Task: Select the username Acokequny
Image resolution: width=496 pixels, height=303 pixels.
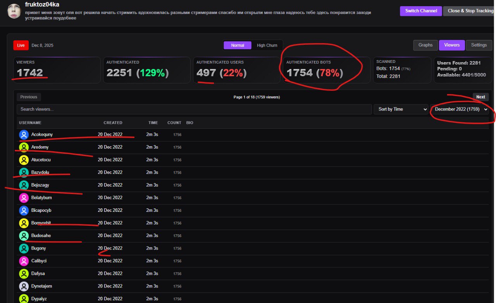Action: [42, 135]
